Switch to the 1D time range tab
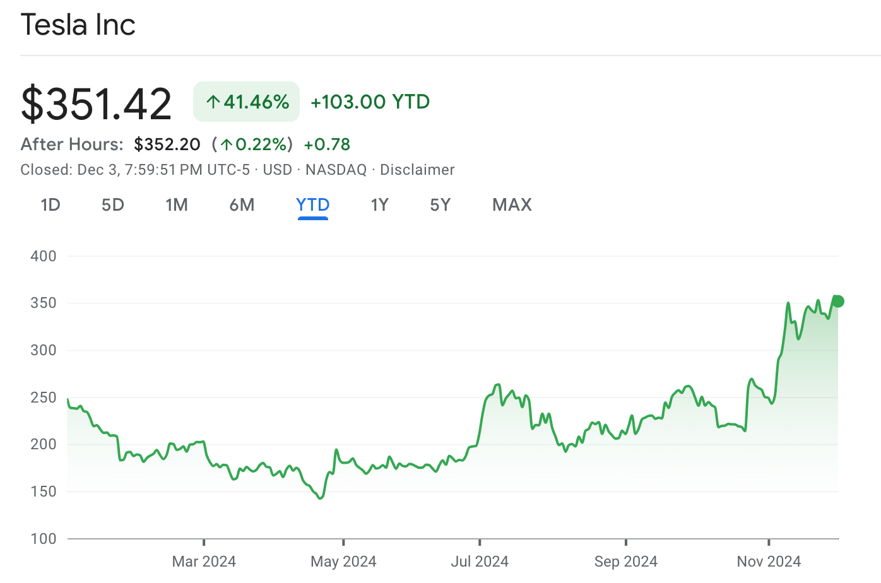 pyautogui.click(x=50, y=205)
